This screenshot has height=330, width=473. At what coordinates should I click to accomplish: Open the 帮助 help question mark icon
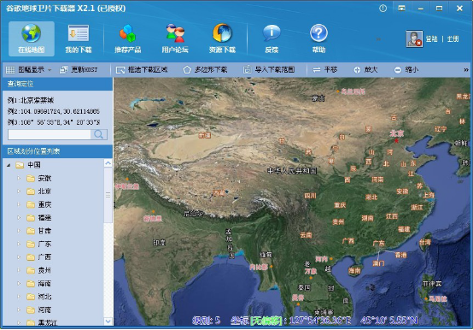tap(318, 32)
